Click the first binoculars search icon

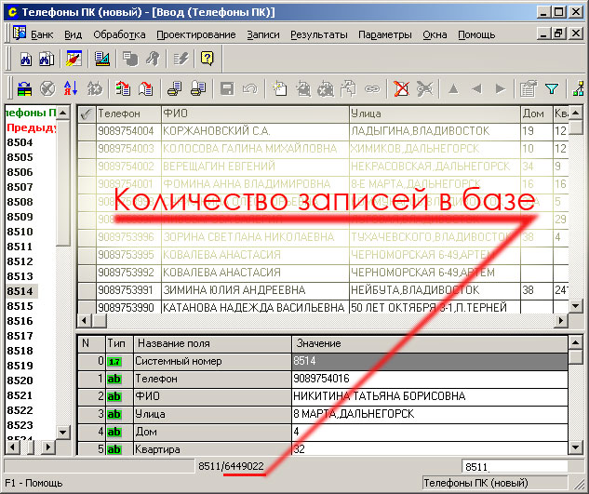click(26, 59)
